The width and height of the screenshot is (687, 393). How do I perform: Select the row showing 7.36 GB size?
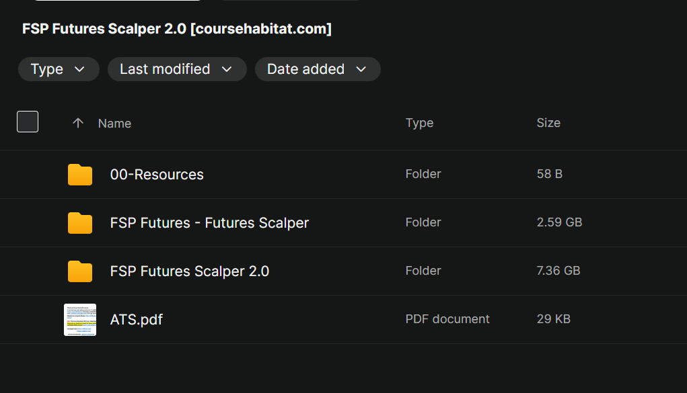click(558, 271)
